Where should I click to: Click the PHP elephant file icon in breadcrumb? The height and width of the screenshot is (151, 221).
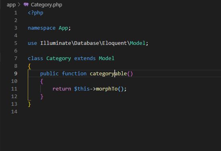[26, 4]
